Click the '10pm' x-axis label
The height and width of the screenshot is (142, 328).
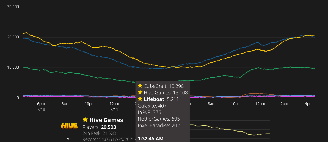coord(90,104)
